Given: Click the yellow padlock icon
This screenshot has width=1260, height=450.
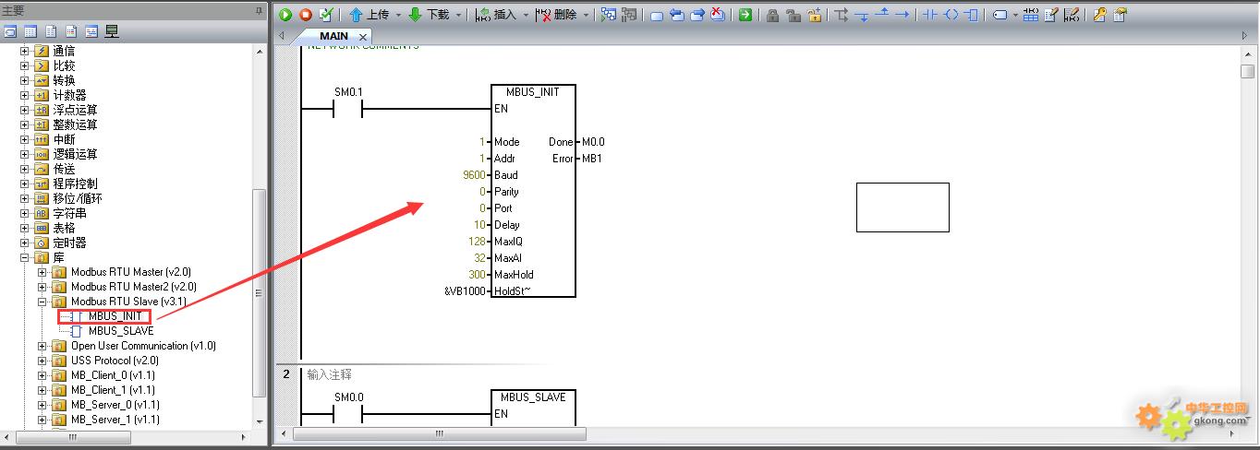Looking at the screenshot, I should pos(815,15).
